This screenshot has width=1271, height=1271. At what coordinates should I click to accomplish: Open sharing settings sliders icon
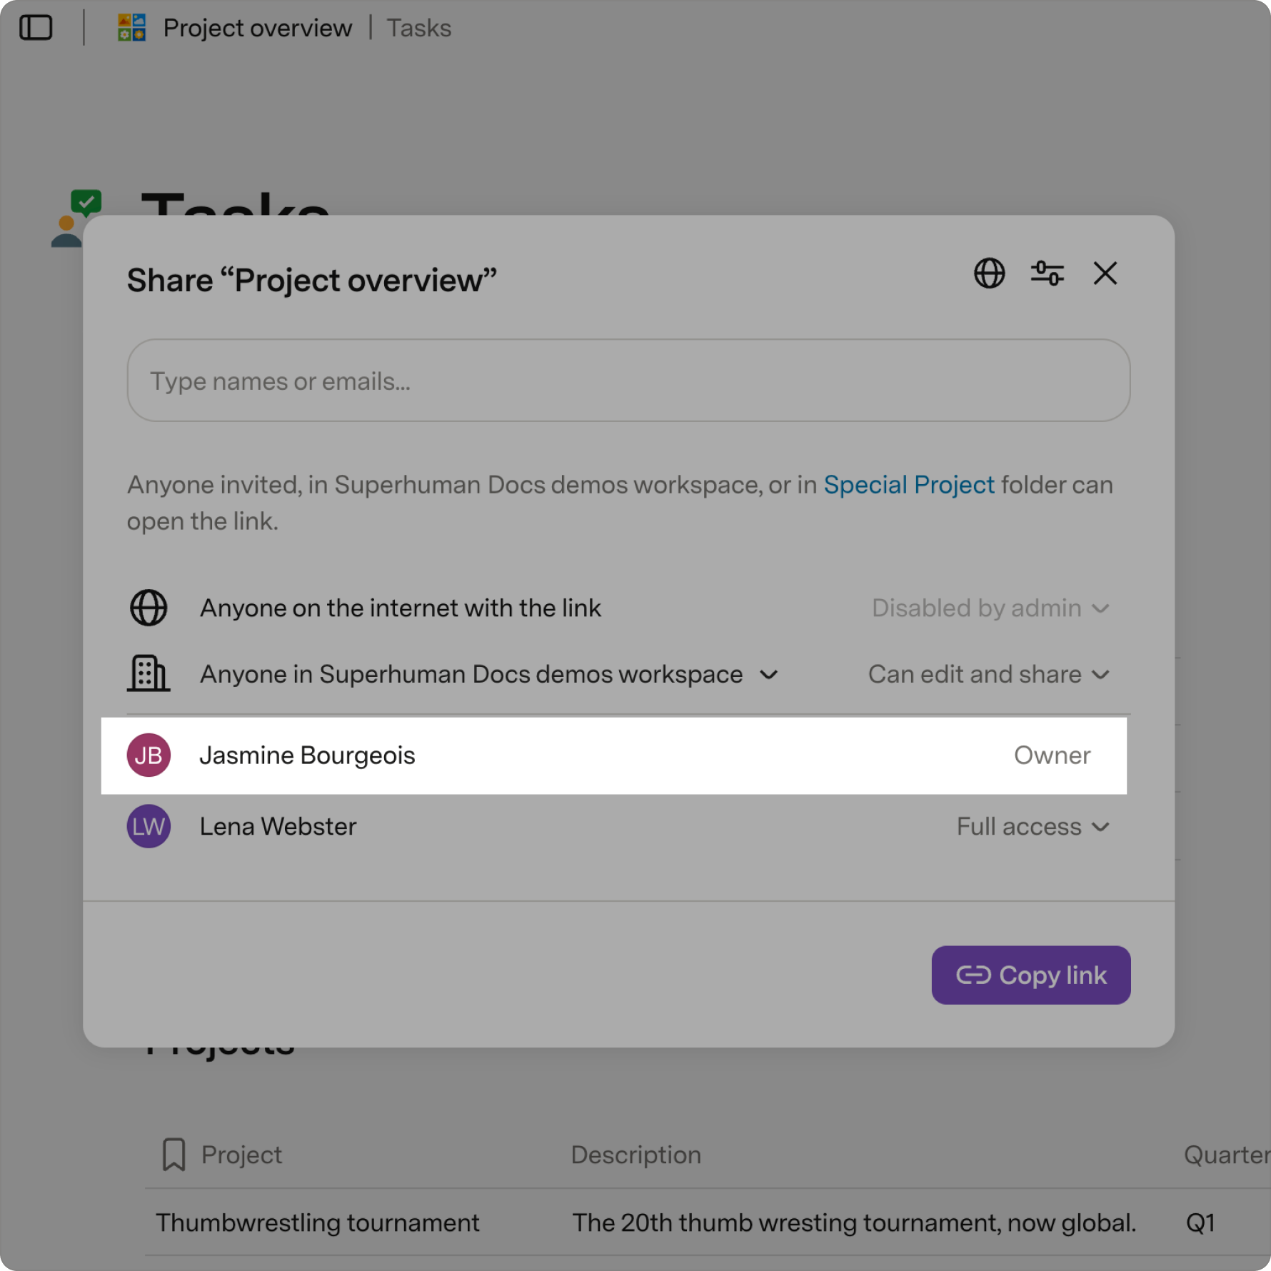pos(1047,273)
